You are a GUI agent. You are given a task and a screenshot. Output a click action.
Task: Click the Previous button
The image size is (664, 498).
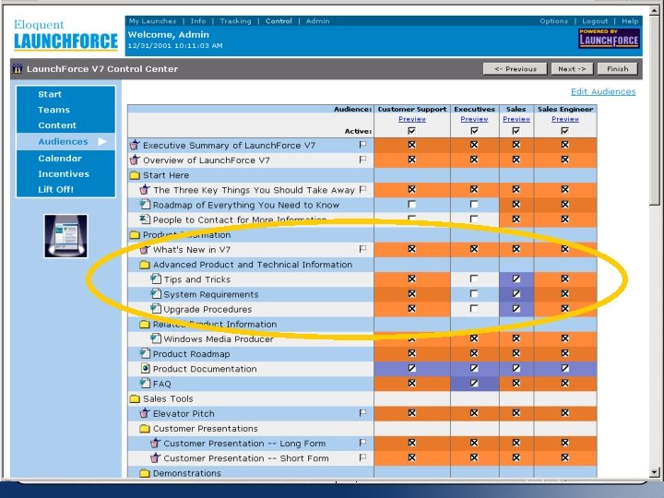coord(515,68)
